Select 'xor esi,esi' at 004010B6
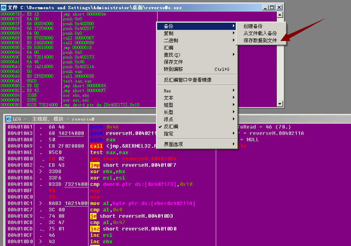351x246 pixels. pos(108,178)
